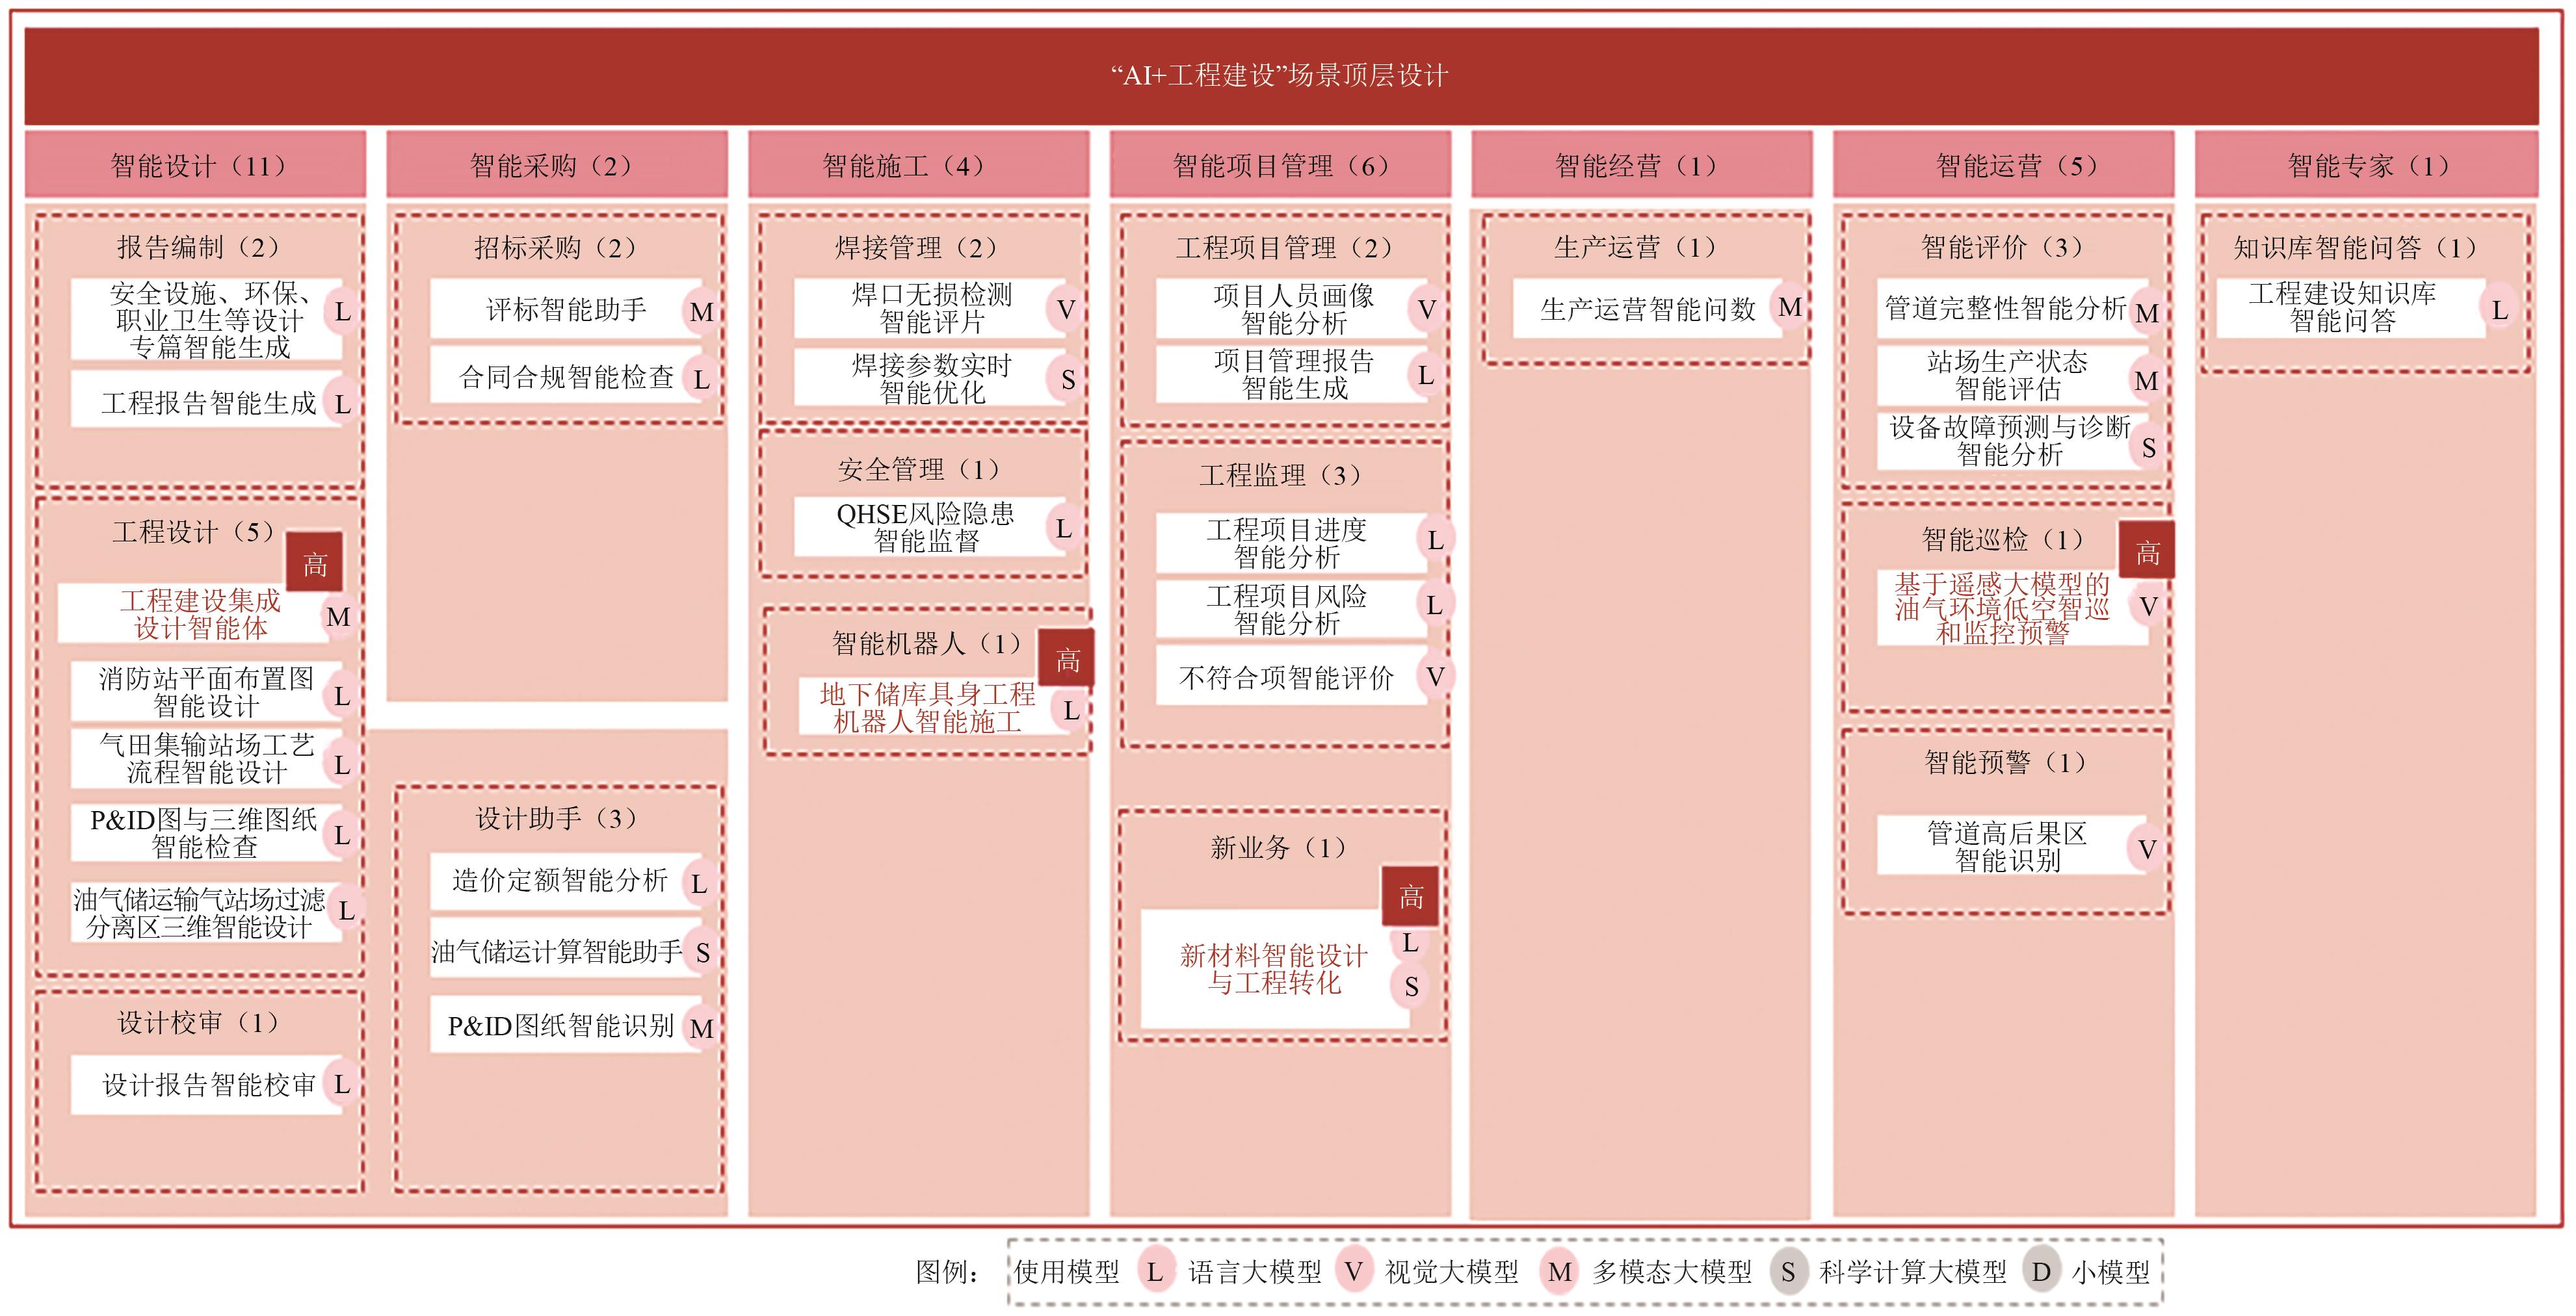Screen dimensions: 2576x1316
Task: Click the D legend icon for 小模型
Action: (x=2041, y=1272)
